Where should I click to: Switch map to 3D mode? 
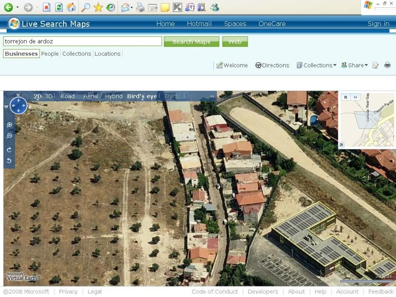point(49,96)
